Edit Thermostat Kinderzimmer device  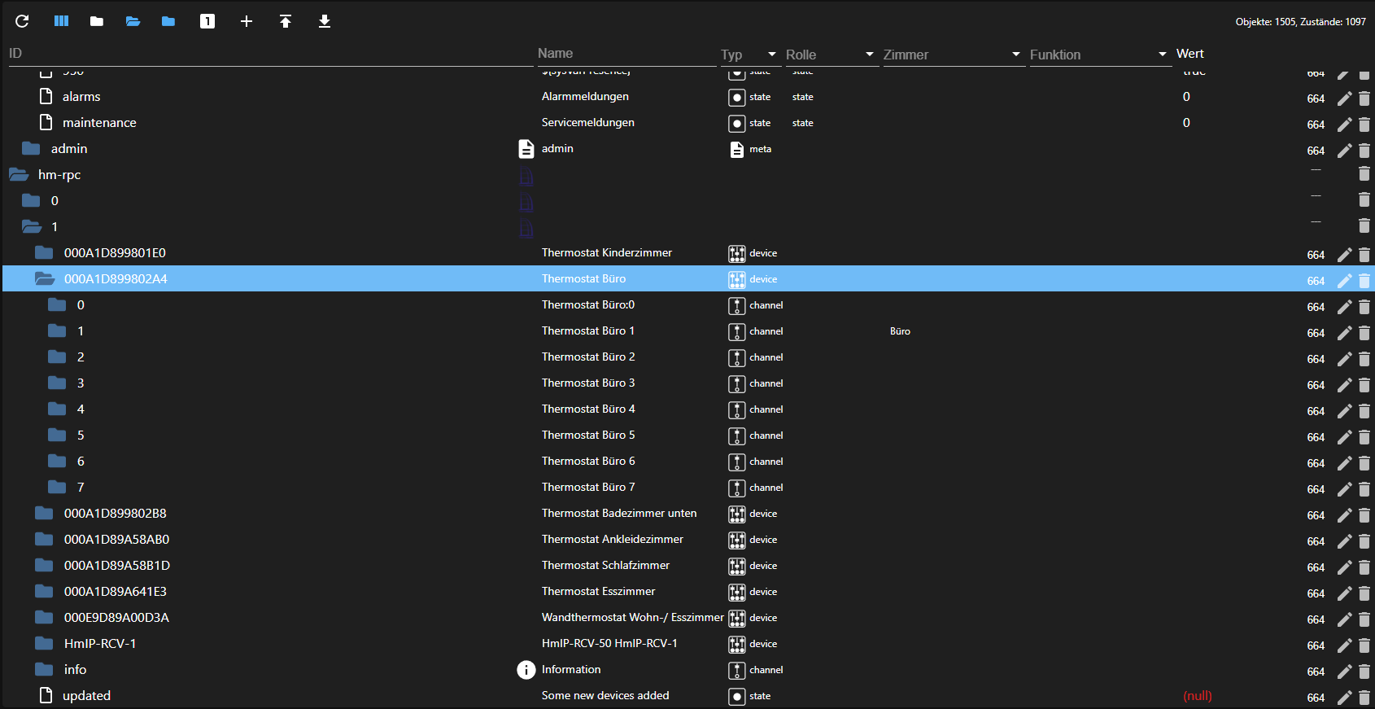[1344, 255]
